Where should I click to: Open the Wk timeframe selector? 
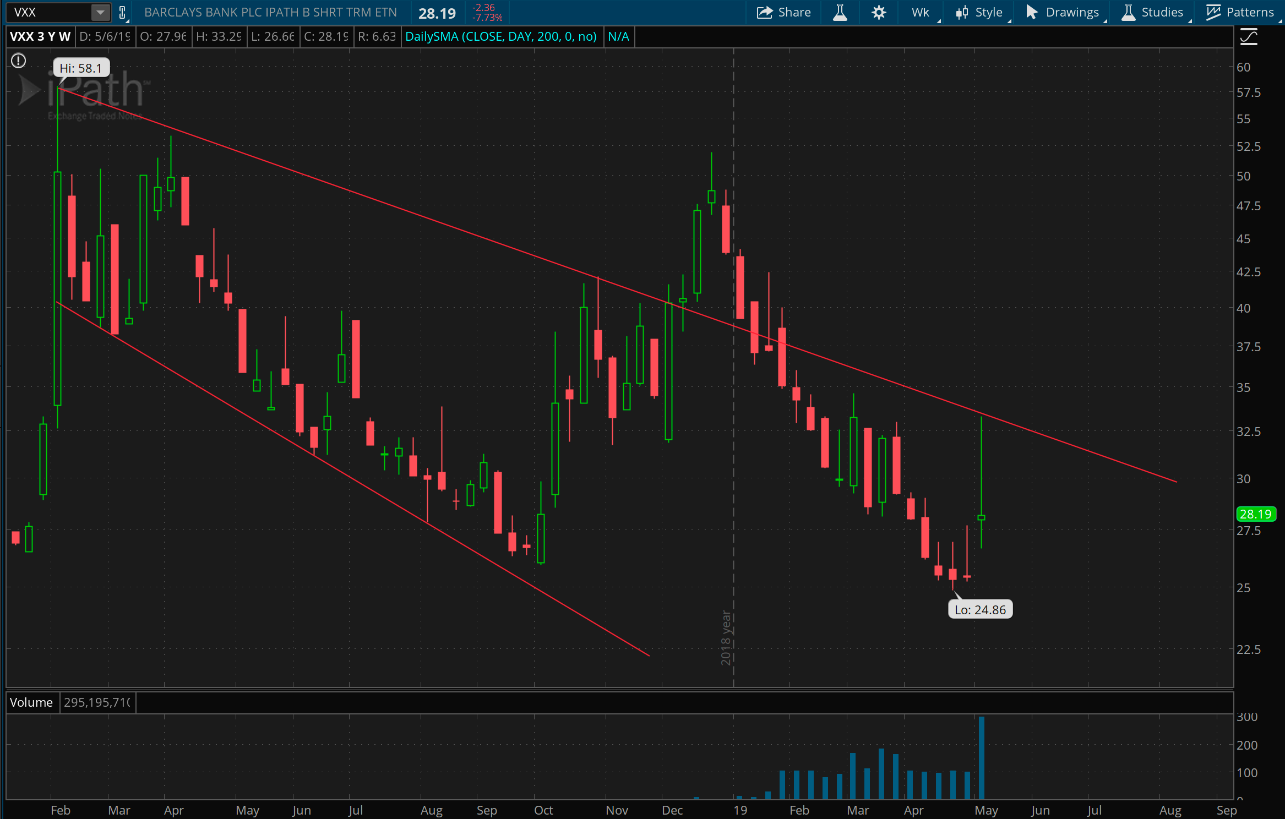click(922, 12)
